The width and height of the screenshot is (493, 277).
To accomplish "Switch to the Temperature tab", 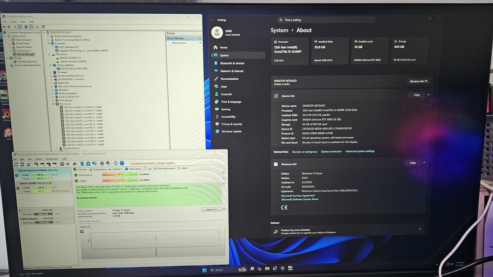I will (97, 169).
